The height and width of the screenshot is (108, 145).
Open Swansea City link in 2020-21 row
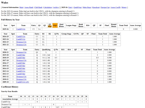pos(21,52)
